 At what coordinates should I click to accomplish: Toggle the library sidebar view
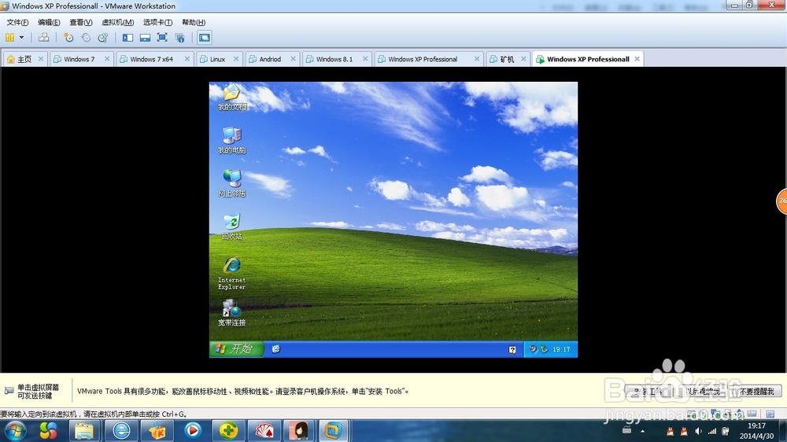pyautogui.click(x=128, y=37)
